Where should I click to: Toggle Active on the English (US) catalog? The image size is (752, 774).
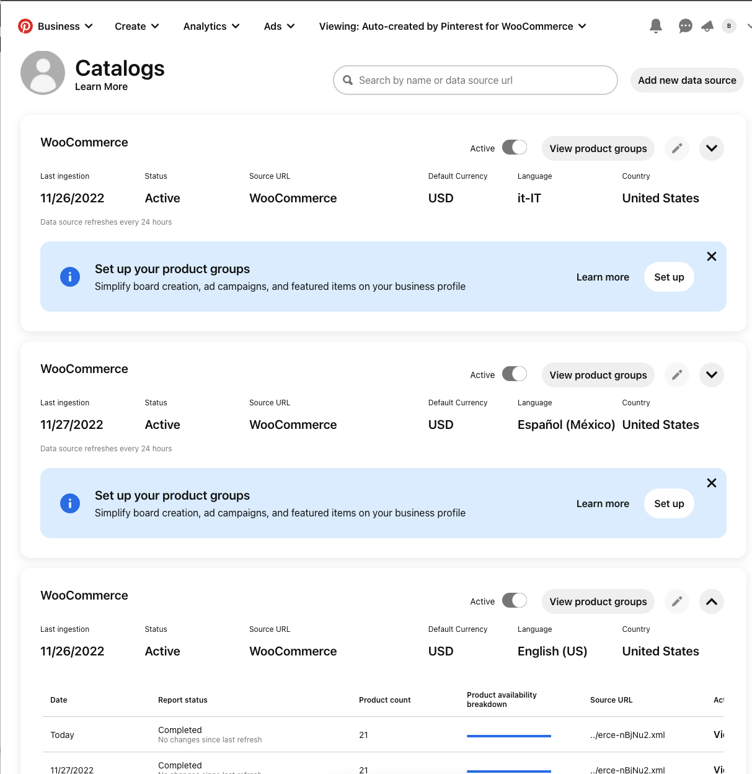click(515, 600)
